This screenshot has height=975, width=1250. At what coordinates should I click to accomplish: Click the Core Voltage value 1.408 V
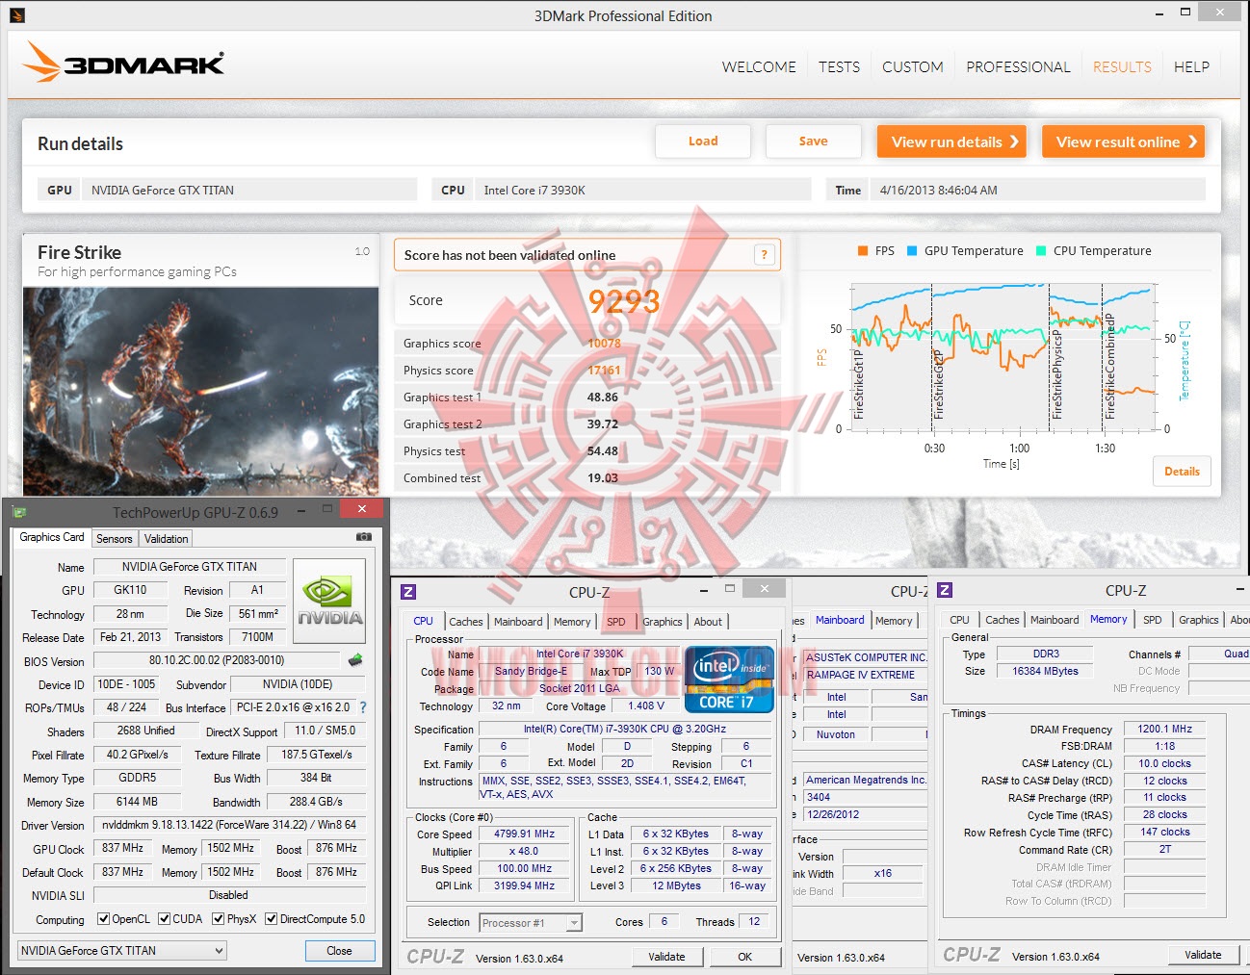(646, 706)
